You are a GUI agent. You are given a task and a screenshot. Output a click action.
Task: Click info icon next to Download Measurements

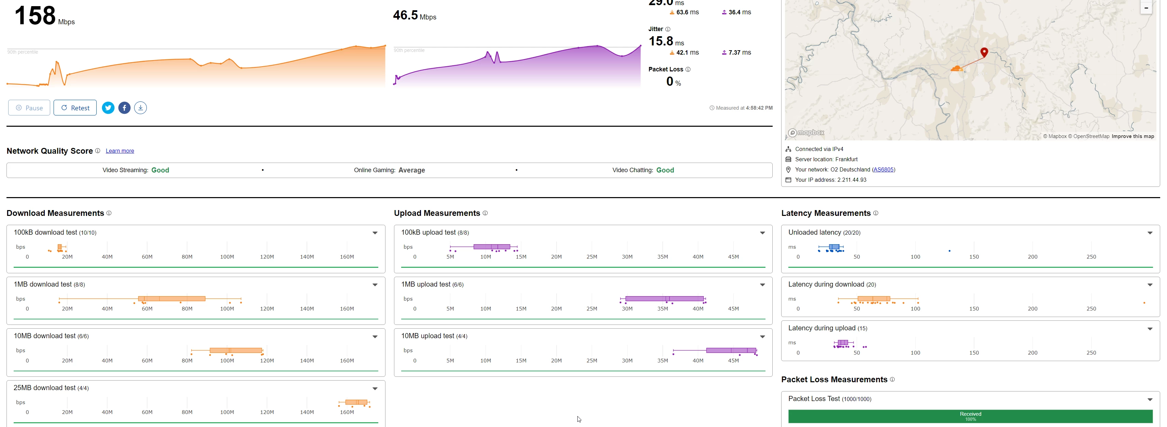(x=109, y=213)
